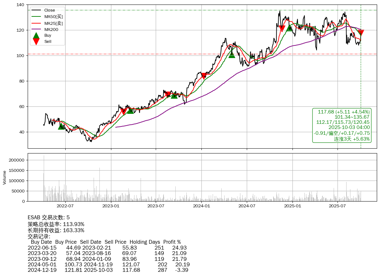Click the 2024-01 x-axis date label
The width and height of the screenshot is (380, 276).
point(201,206)
